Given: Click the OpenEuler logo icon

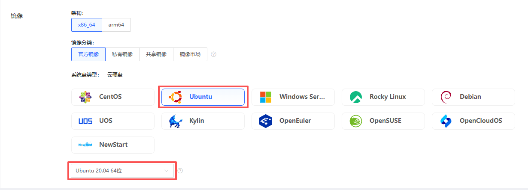Looking at the screenshot, I should coord(266,121).
